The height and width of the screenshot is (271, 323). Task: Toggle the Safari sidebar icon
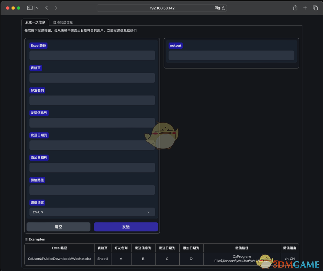click(30, 7)
